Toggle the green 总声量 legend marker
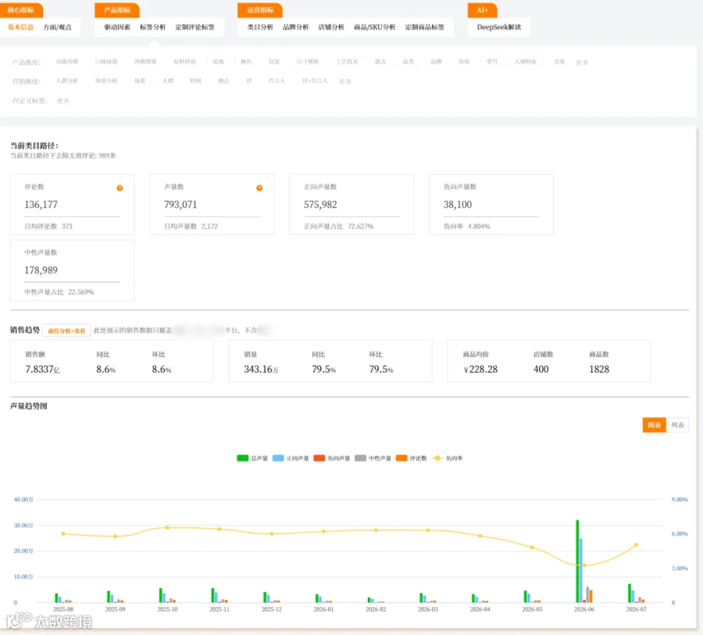 pyautogui.click(x=243, y=458)
